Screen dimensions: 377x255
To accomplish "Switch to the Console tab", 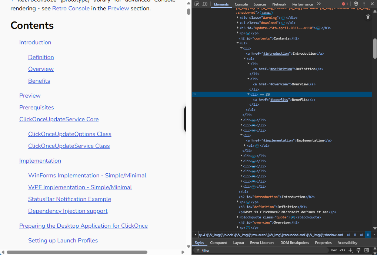I will click(241, 4).
